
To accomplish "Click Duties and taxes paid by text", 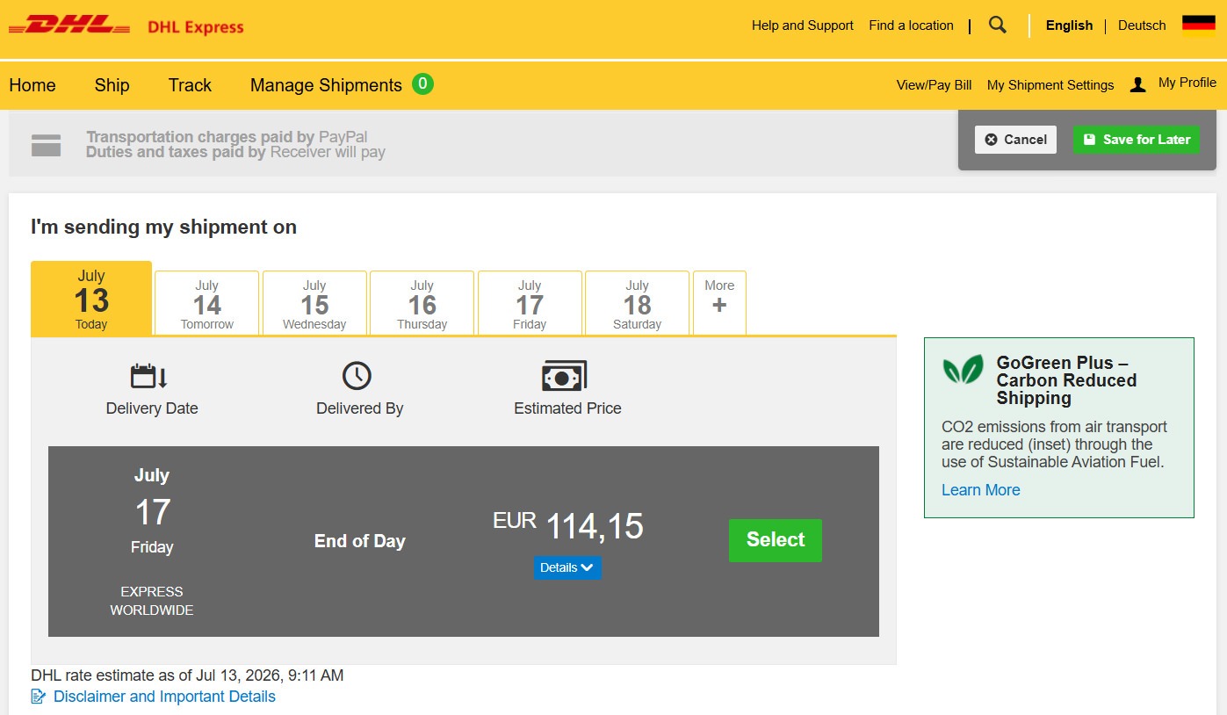I will point(176,152).
